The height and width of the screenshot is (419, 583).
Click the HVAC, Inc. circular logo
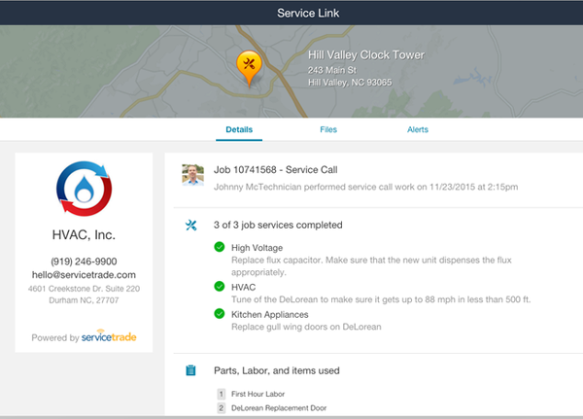coord(84,189)
